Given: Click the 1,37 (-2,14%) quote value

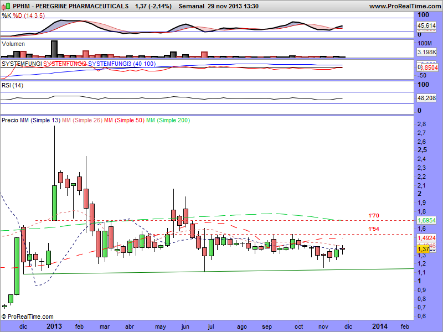Looking at the screenshot, I should (x=153, y=6).
